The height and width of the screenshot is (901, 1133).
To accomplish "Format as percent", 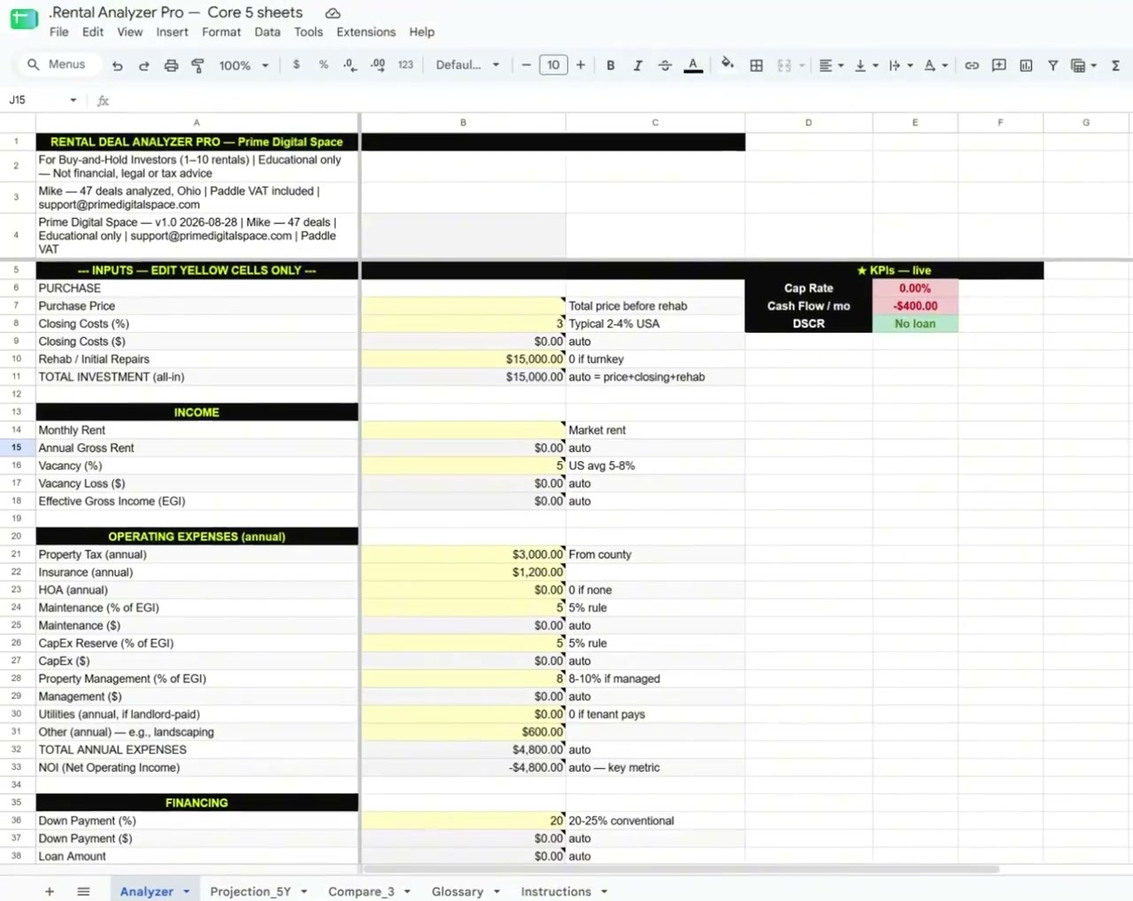I will click(x=323, y=65).
